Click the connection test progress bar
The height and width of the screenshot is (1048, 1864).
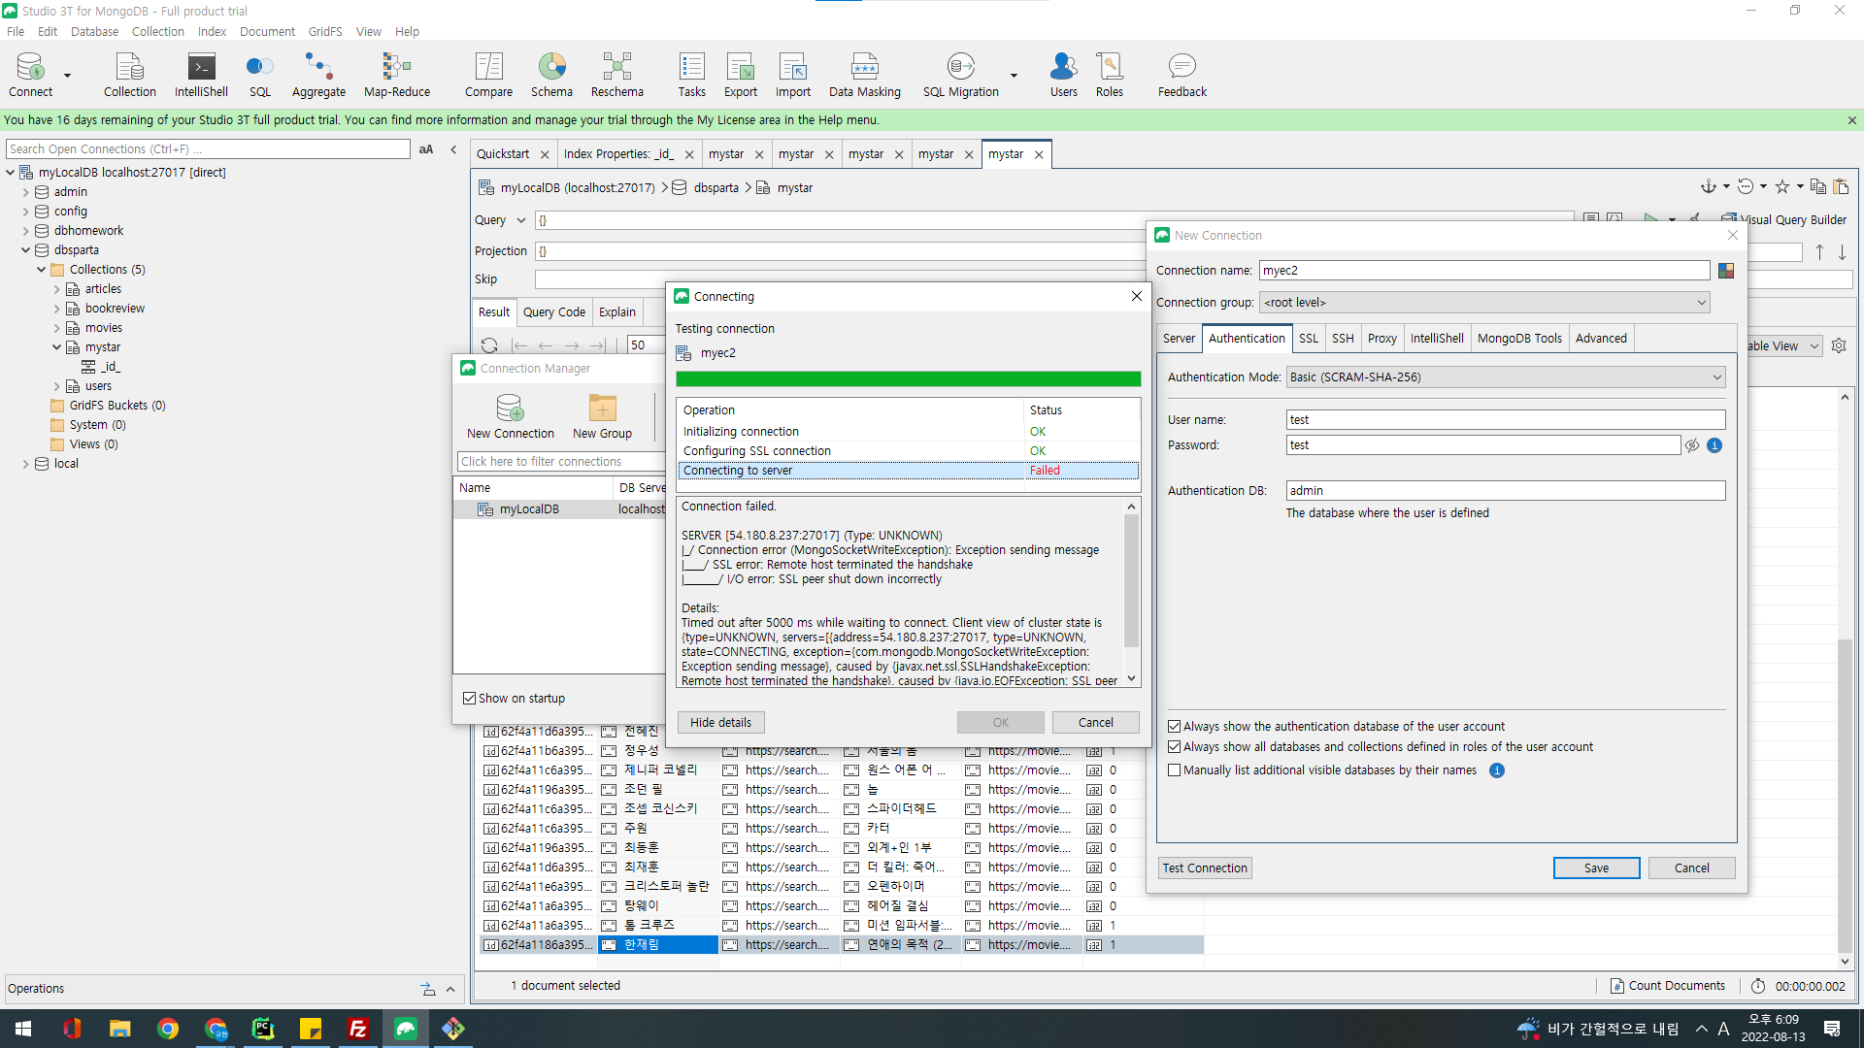pyautogui.click(x=909, y=379)
